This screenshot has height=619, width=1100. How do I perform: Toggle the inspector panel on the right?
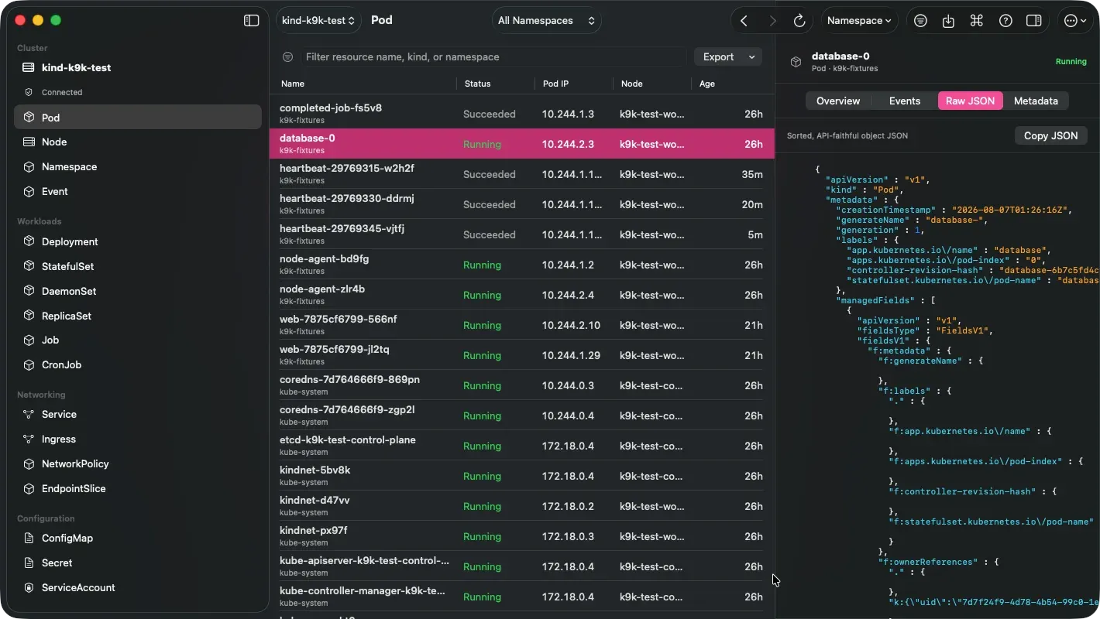coord(1033,21)
